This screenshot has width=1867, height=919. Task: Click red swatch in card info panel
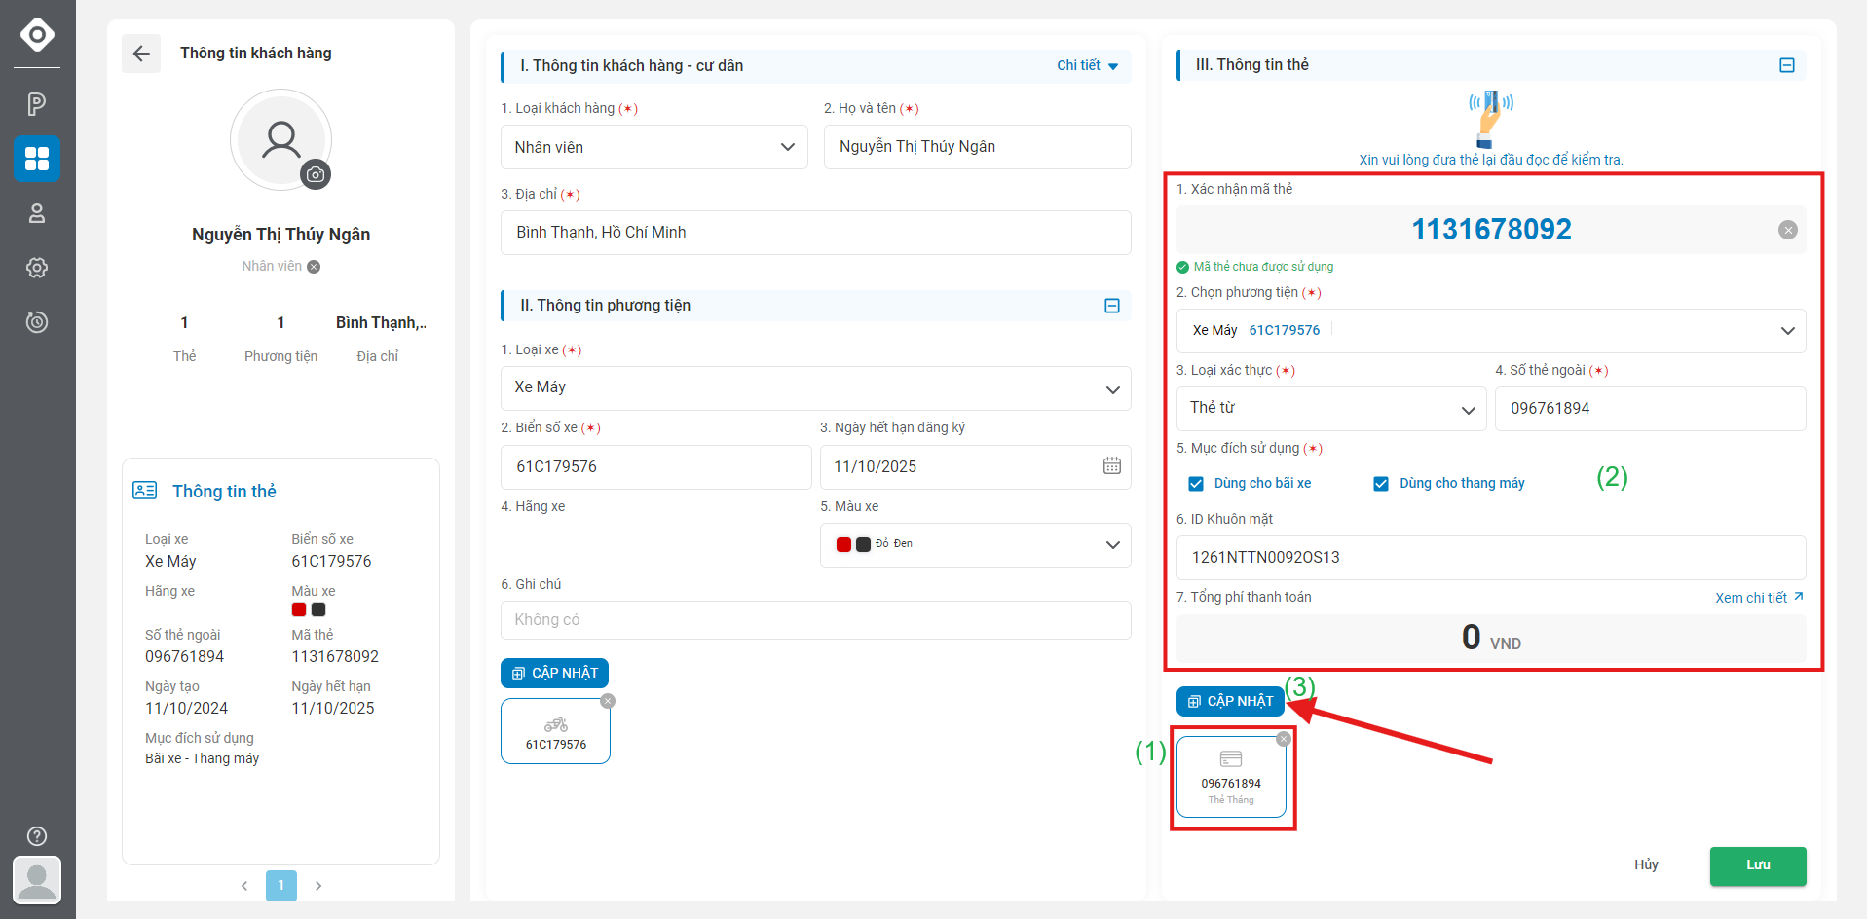tap(299, 609)
